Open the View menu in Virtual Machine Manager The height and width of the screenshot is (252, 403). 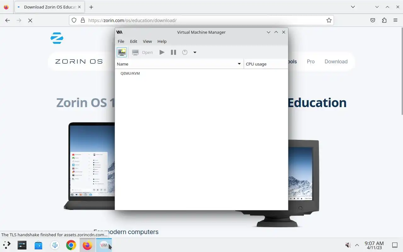(147, 41)
